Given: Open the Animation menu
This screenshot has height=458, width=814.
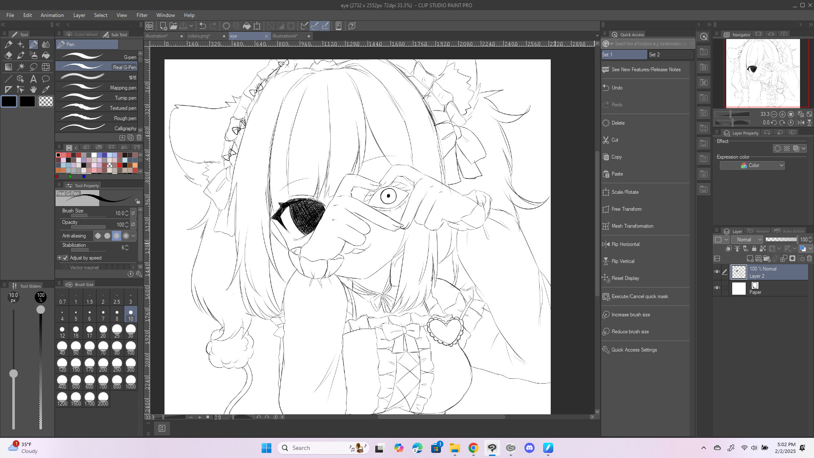Looking at the screenshot, I should coord(52,15).
